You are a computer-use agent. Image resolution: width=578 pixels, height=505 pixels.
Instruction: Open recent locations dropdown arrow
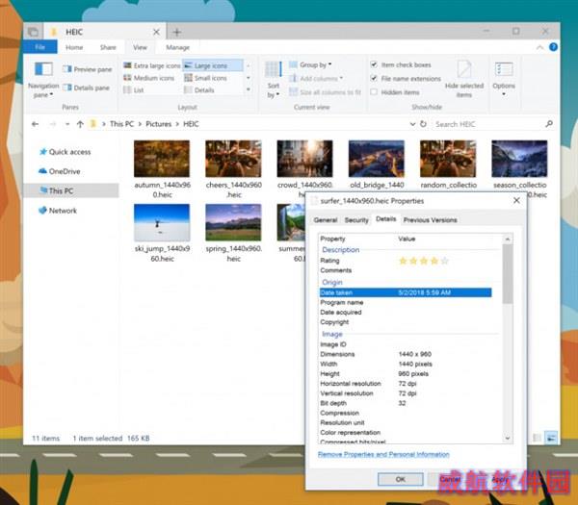click(67, 124)
